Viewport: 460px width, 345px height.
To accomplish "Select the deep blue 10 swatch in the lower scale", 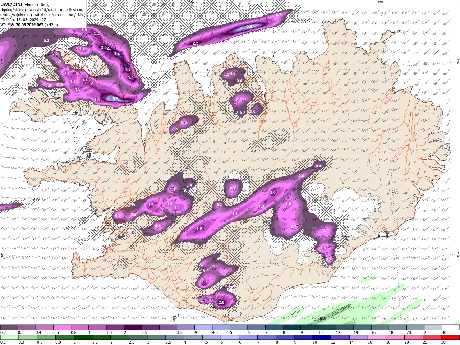I will coord(321,337).
